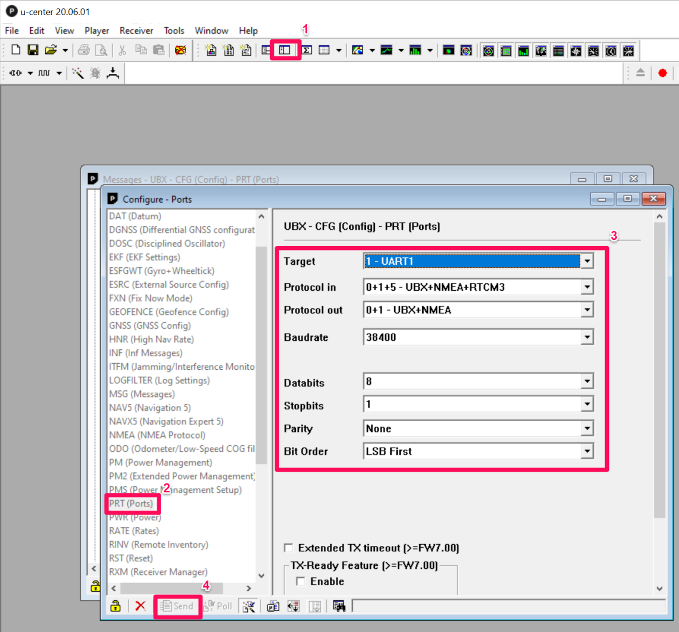This screenshot has width=679, height=632.
Task: Enable Extended TX timeout checkbox
Action: [289, 548]
